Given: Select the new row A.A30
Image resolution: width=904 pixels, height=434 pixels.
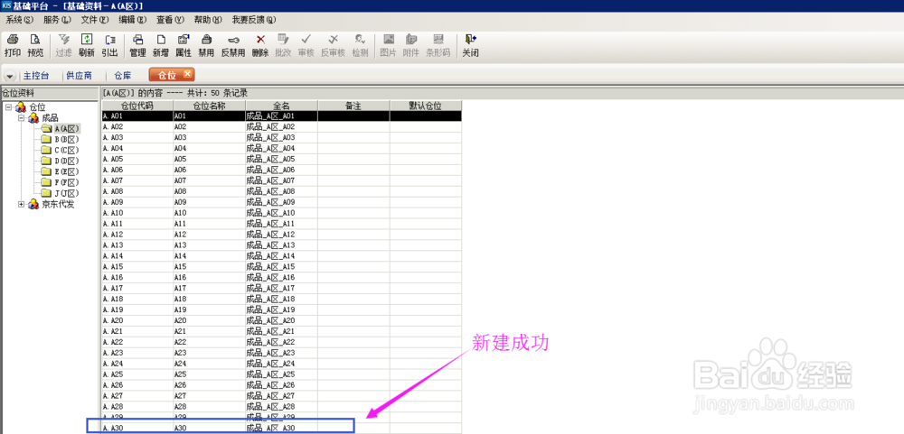Looking at the screenshot, I should coord(281,429).
